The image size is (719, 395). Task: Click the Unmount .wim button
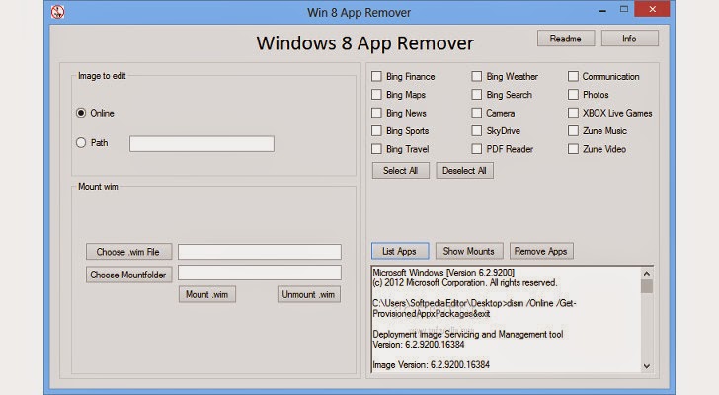click(309, 294)
